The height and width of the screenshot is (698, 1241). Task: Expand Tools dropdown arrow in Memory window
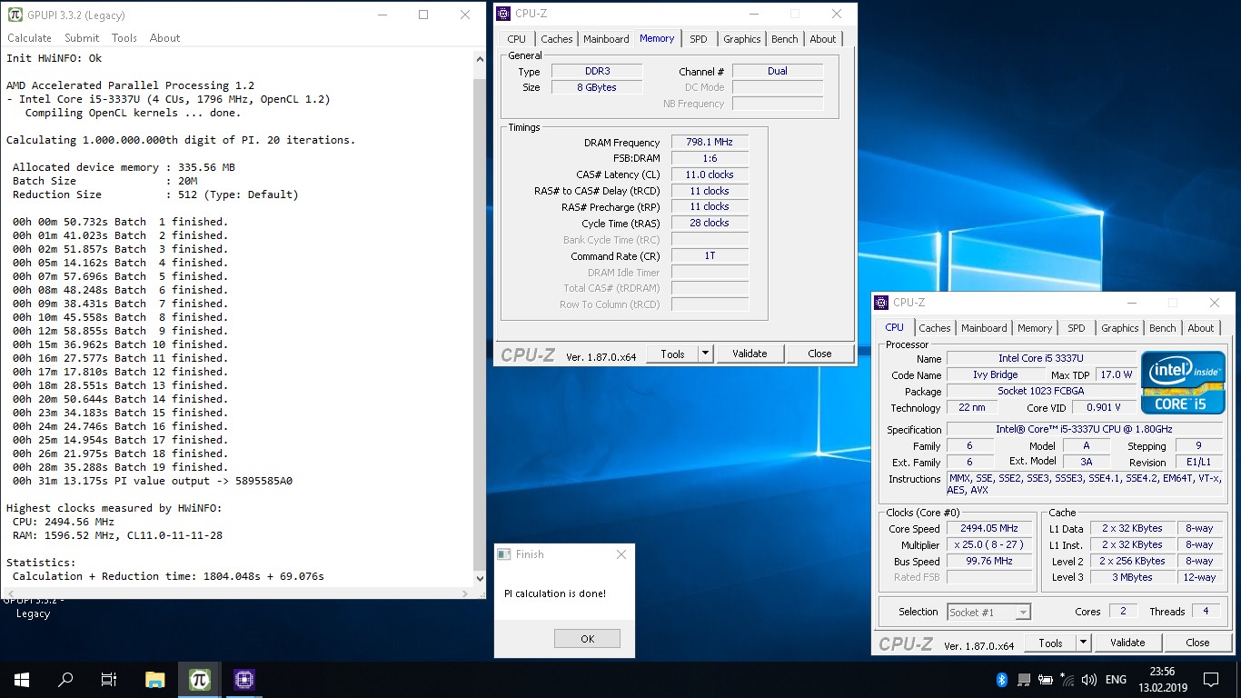pos(705,354)
